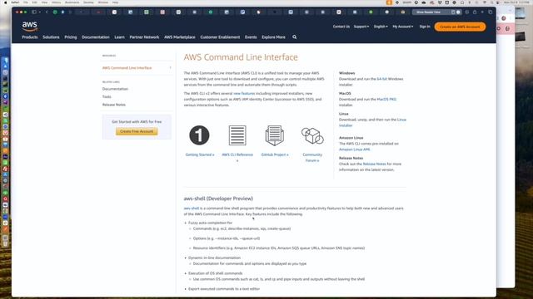533x299 pixels.
Task: Open the Getting Started link
Action: [x=200, y=154]
